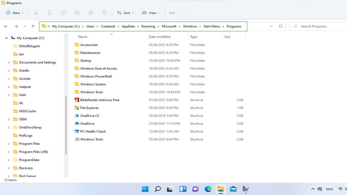Open the ENG language menu in the tray
347x195 pixels.
tap(329, 189)
